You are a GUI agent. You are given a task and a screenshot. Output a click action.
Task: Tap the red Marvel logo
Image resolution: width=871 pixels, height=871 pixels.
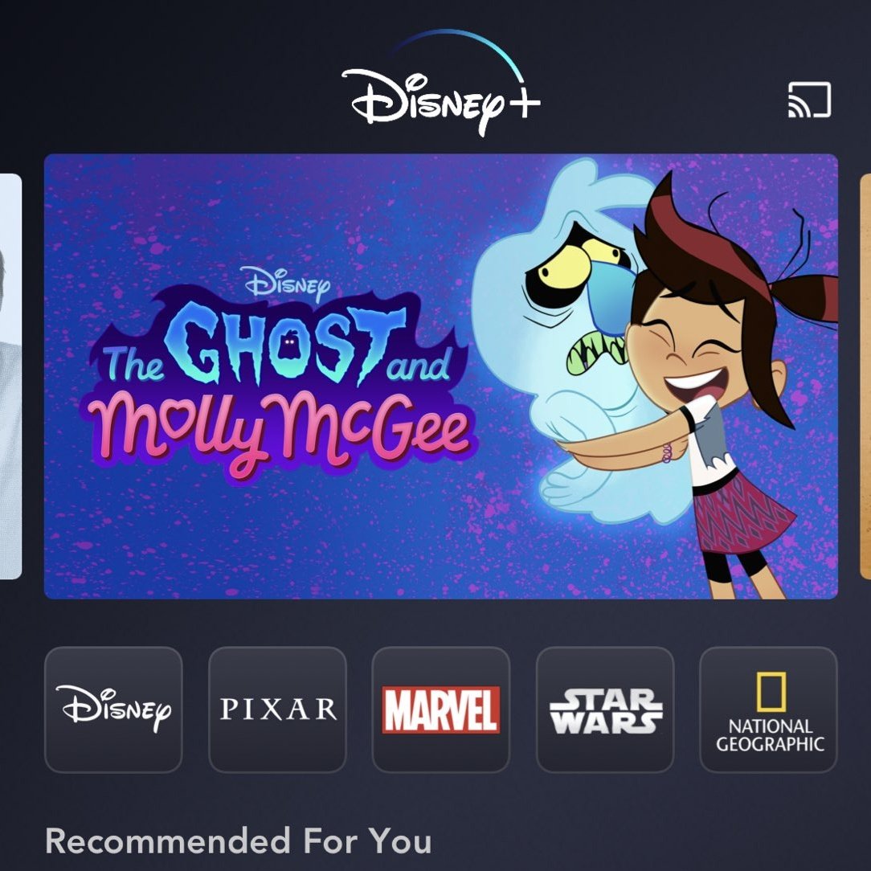[x=440, y=709]
